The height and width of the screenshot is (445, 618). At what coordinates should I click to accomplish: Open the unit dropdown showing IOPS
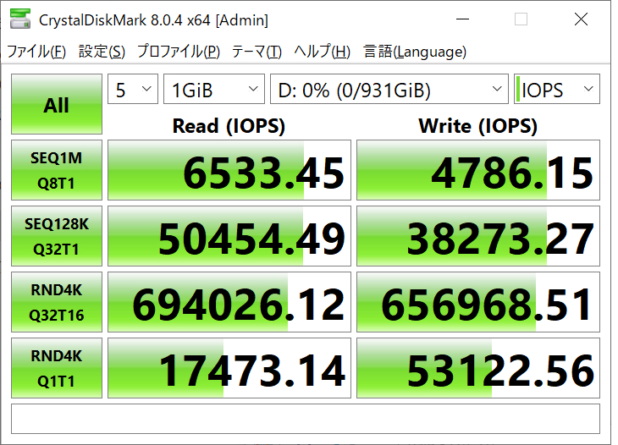(557, 89)
